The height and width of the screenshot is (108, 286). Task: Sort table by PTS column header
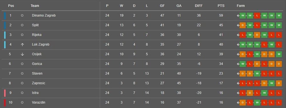tap(221, 6)
